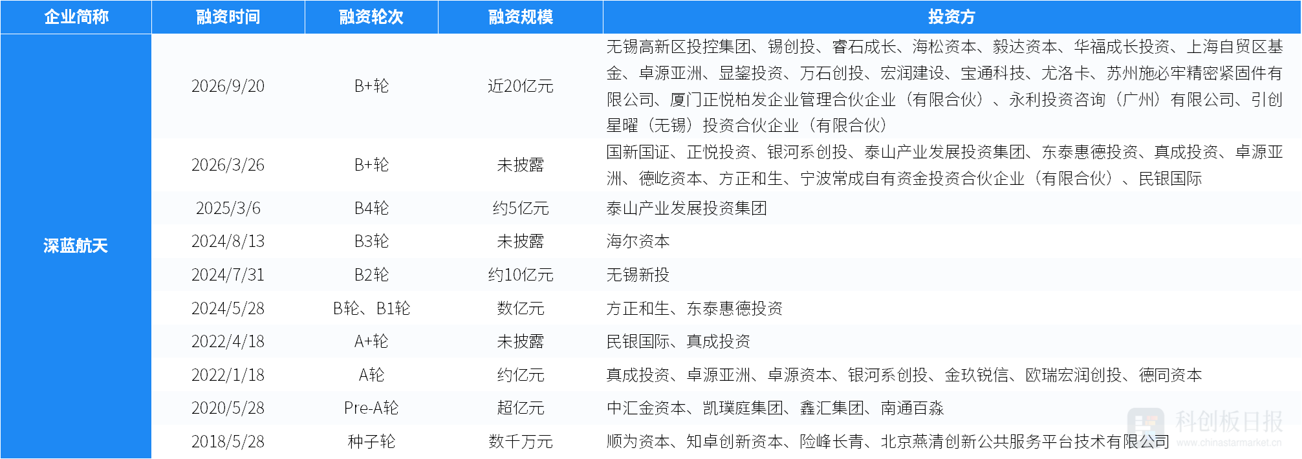Screen dimensions: 1302x459
Task: Click the date 2026/9/20
Action: [228, 86]
